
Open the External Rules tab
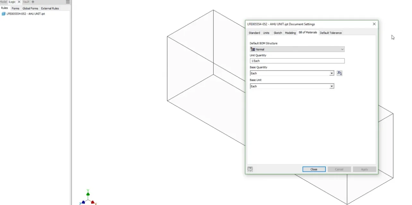pyautogui.click(x=50, y=8)
